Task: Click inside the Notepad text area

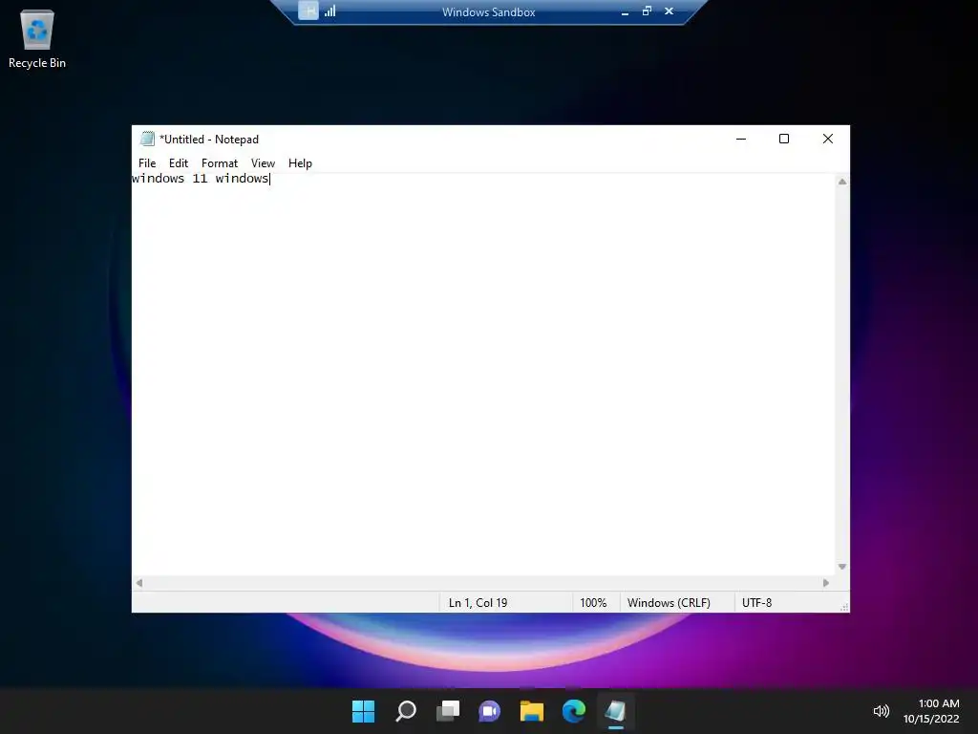Action: click(x=483, y=375)
